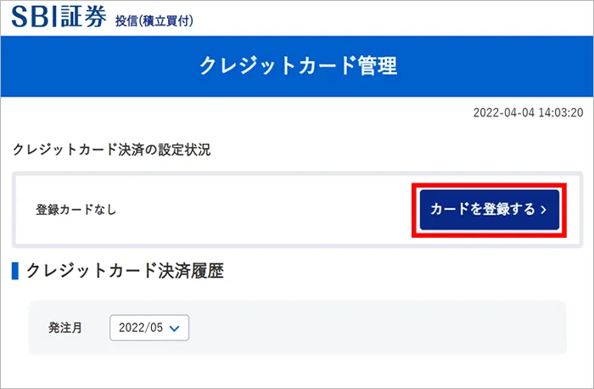This screenshot has height=389, width=594.
Task: Click the クレジットカード決済の設定状況 heading
Action: (111, 150)
